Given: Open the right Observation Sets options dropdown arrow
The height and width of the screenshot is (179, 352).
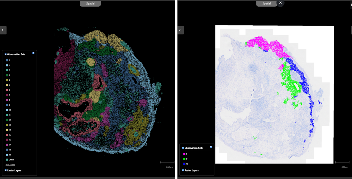Looking at the screenshot, I should click(211, 147).
